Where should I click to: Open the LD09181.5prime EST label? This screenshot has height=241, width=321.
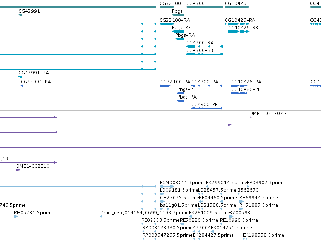coord(179,190)
